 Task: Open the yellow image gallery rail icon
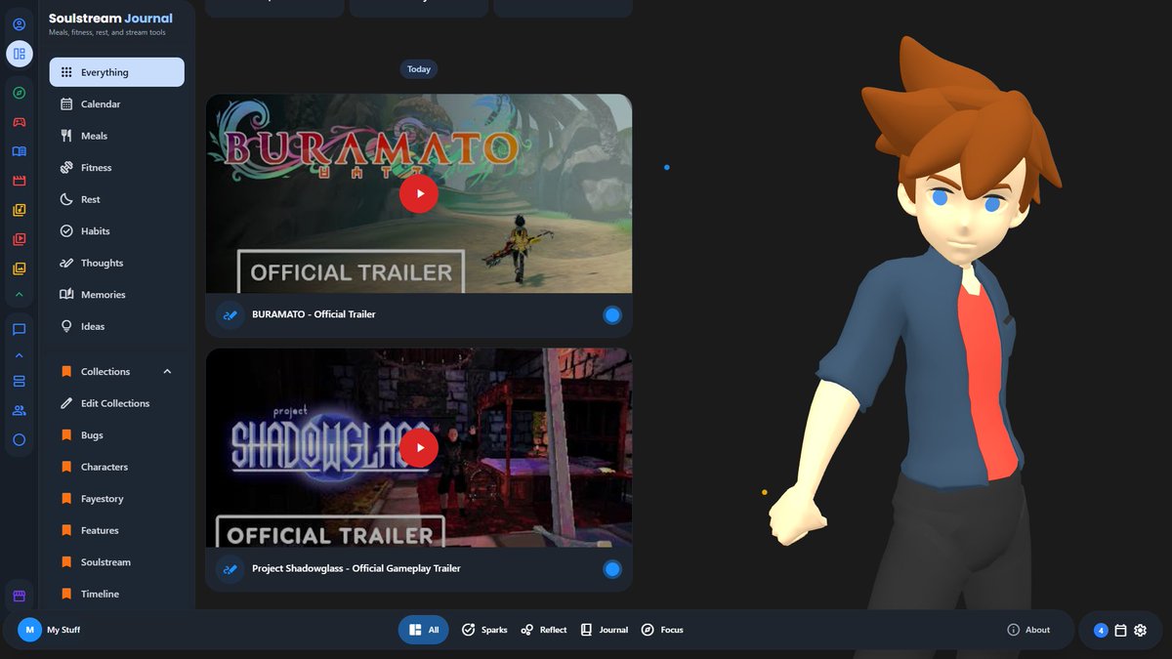[19, 268]
